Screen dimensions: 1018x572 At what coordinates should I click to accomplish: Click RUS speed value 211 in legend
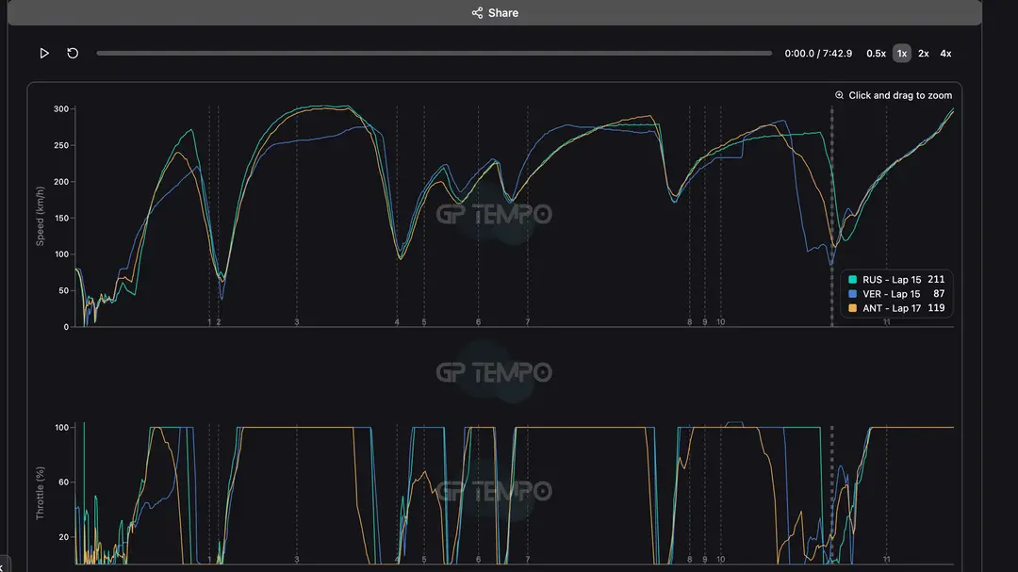click(x=936, y=279)
